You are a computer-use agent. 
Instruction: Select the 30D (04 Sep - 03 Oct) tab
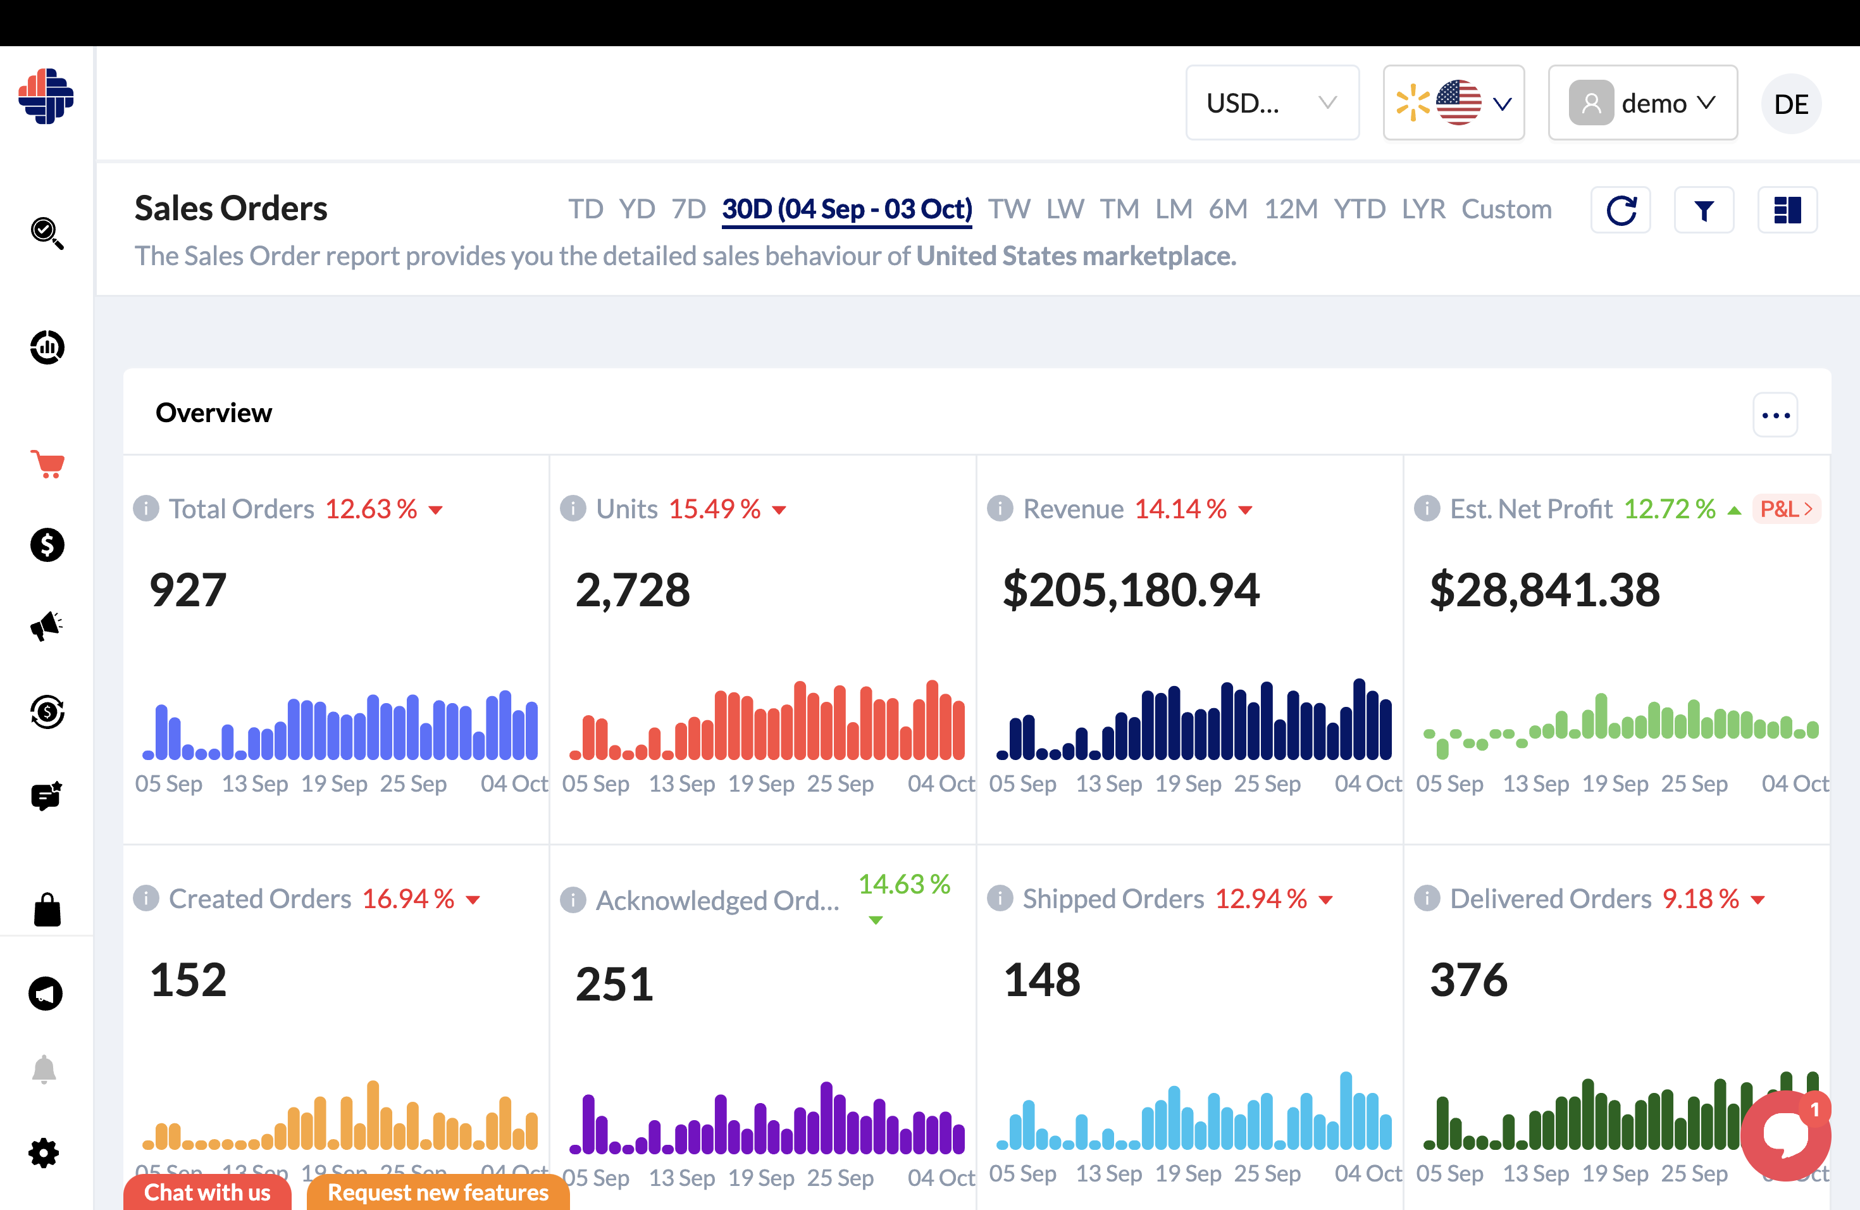847,209
